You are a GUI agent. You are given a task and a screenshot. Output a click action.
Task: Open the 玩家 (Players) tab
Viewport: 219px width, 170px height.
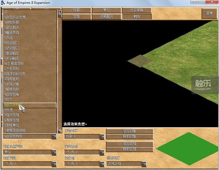point(76,10)
